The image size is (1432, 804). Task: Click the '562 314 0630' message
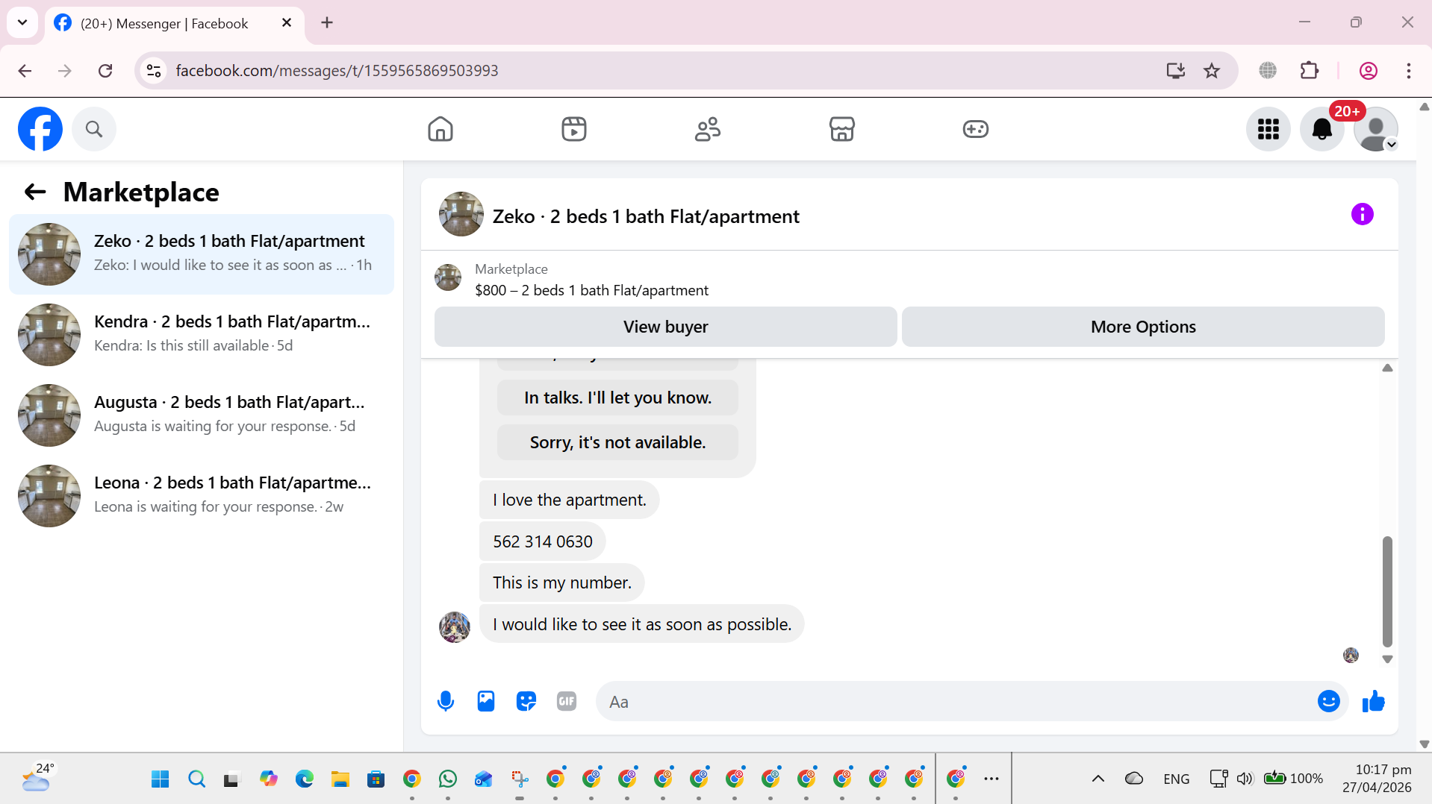pyautogui.click(x=543, y=541)
